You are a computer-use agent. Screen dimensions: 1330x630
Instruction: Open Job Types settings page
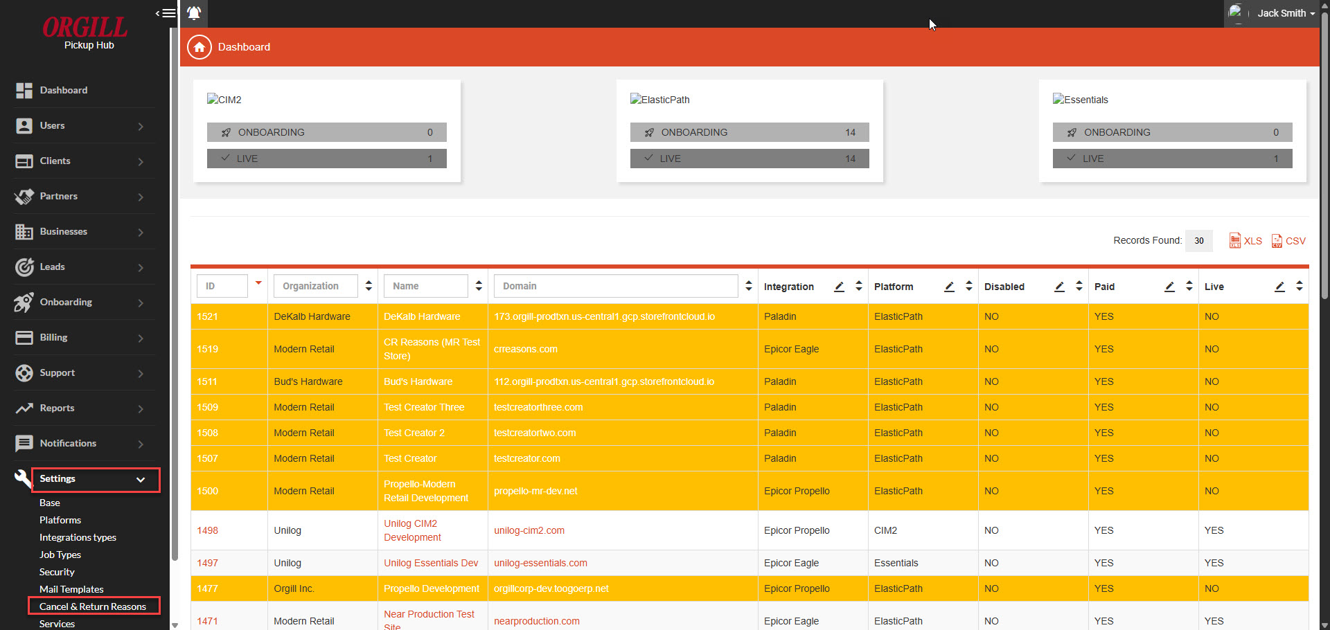60,555
